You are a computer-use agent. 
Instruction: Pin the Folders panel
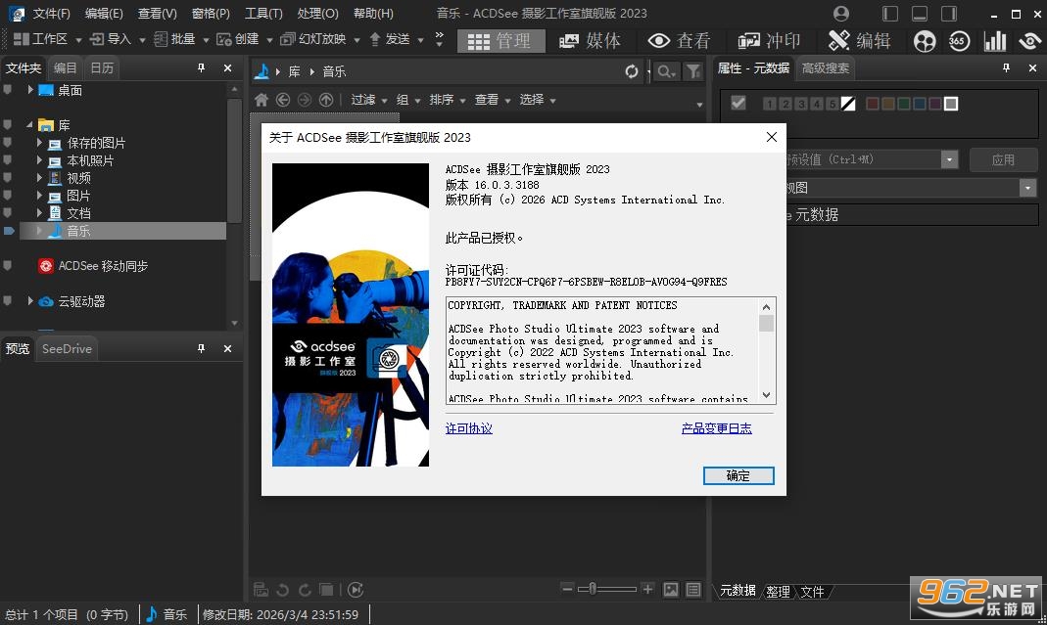[x=201, y=68]
